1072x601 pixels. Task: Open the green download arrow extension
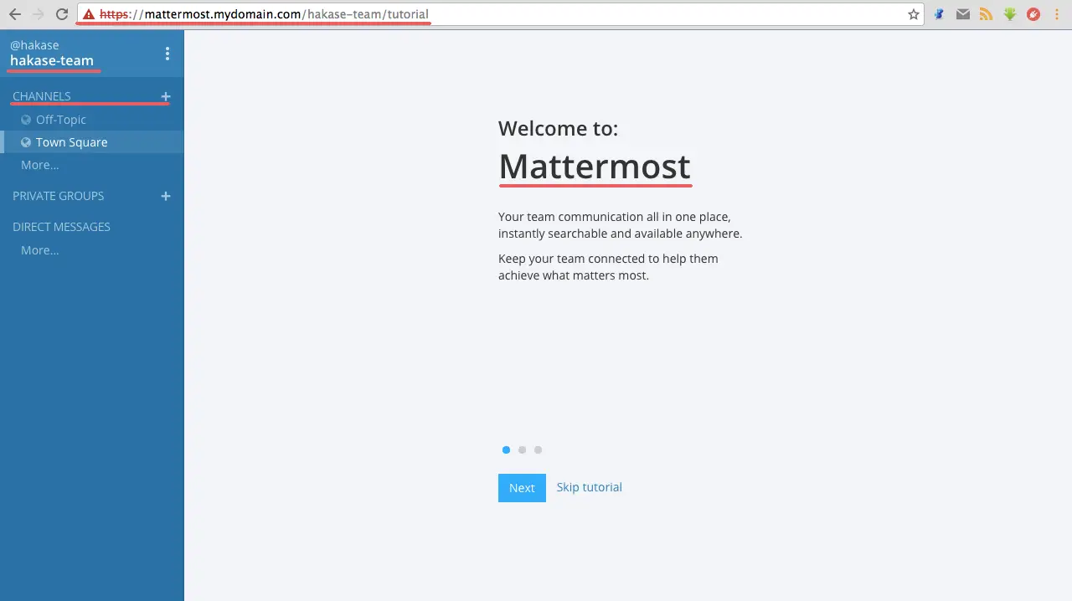[1010, 14]
